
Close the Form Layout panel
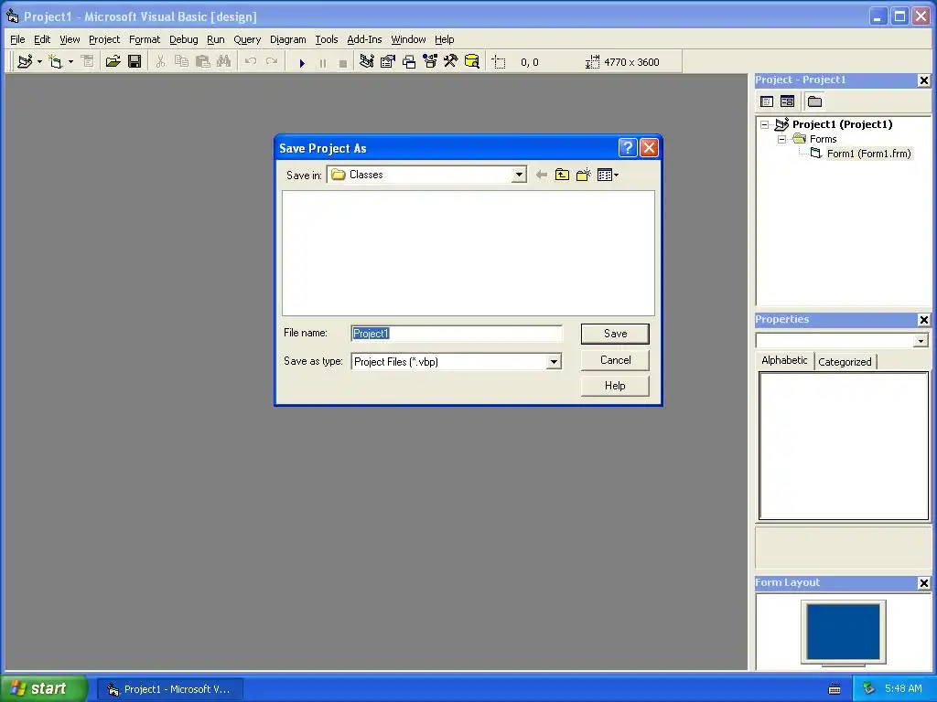click(924, 583)
